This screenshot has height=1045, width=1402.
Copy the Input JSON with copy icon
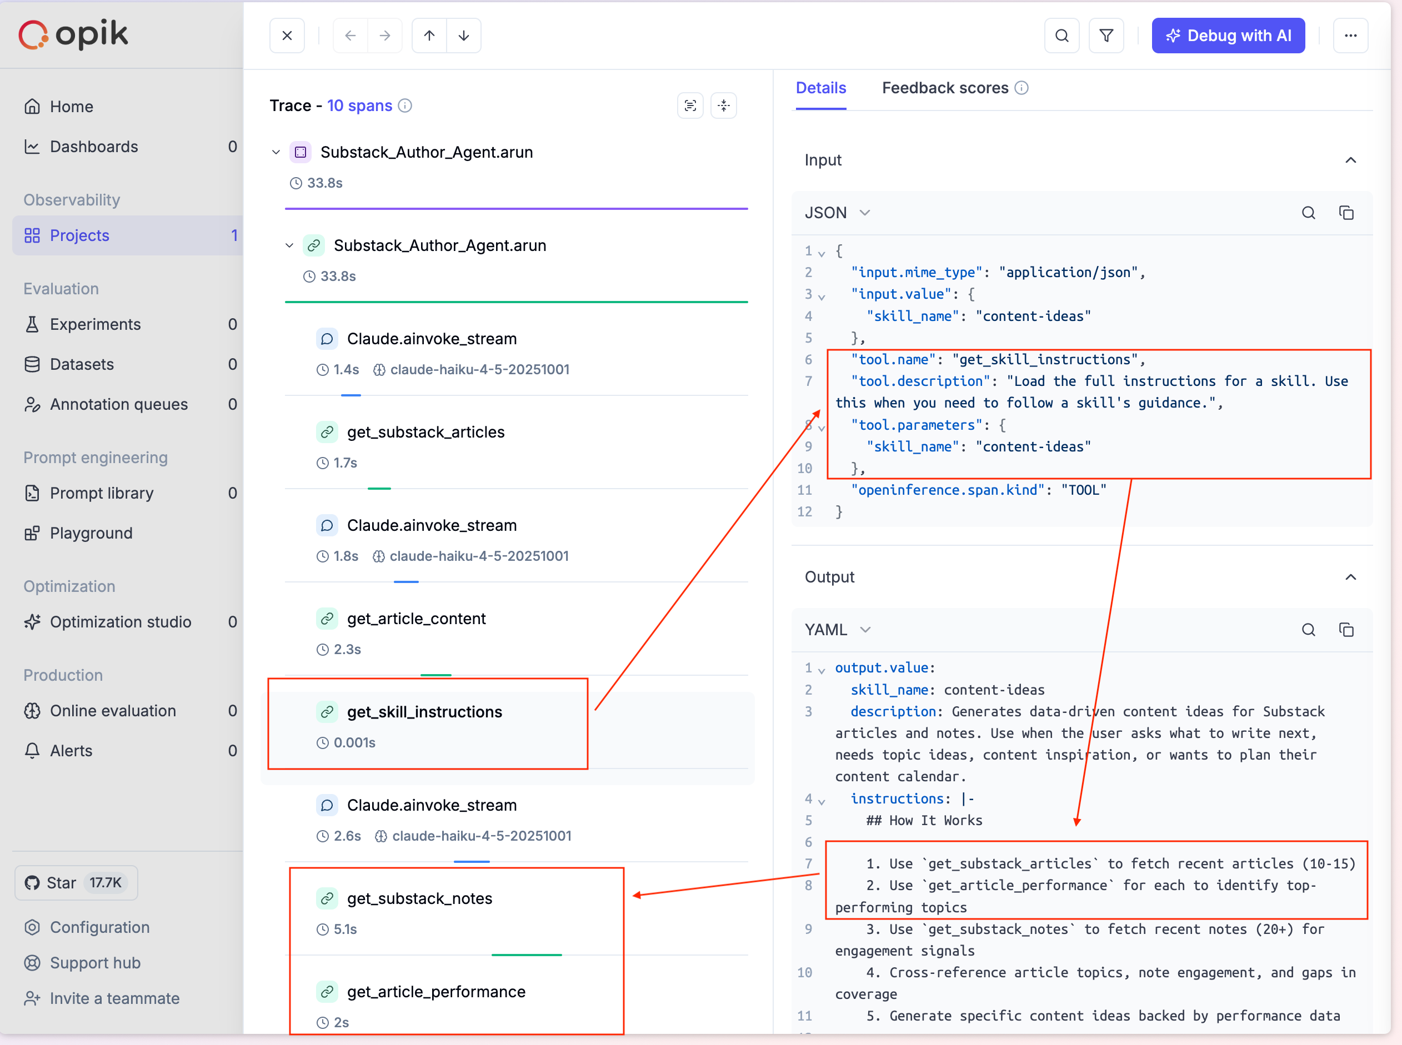(x=1346, y=213)
